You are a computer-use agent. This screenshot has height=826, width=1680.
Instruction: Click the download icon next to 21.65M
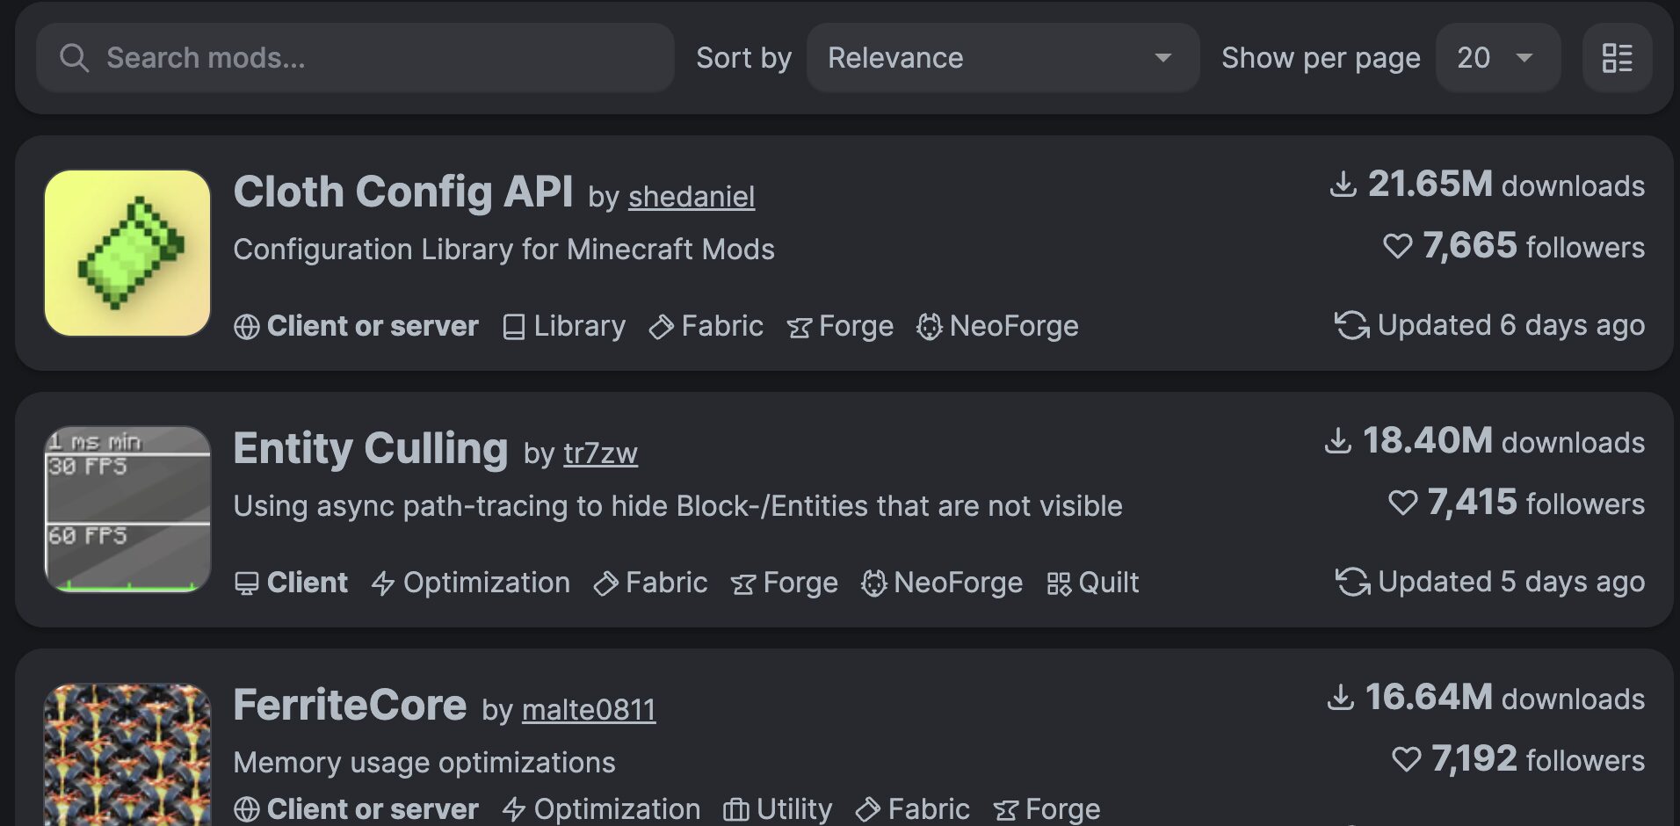click(x=1343, y=185)
